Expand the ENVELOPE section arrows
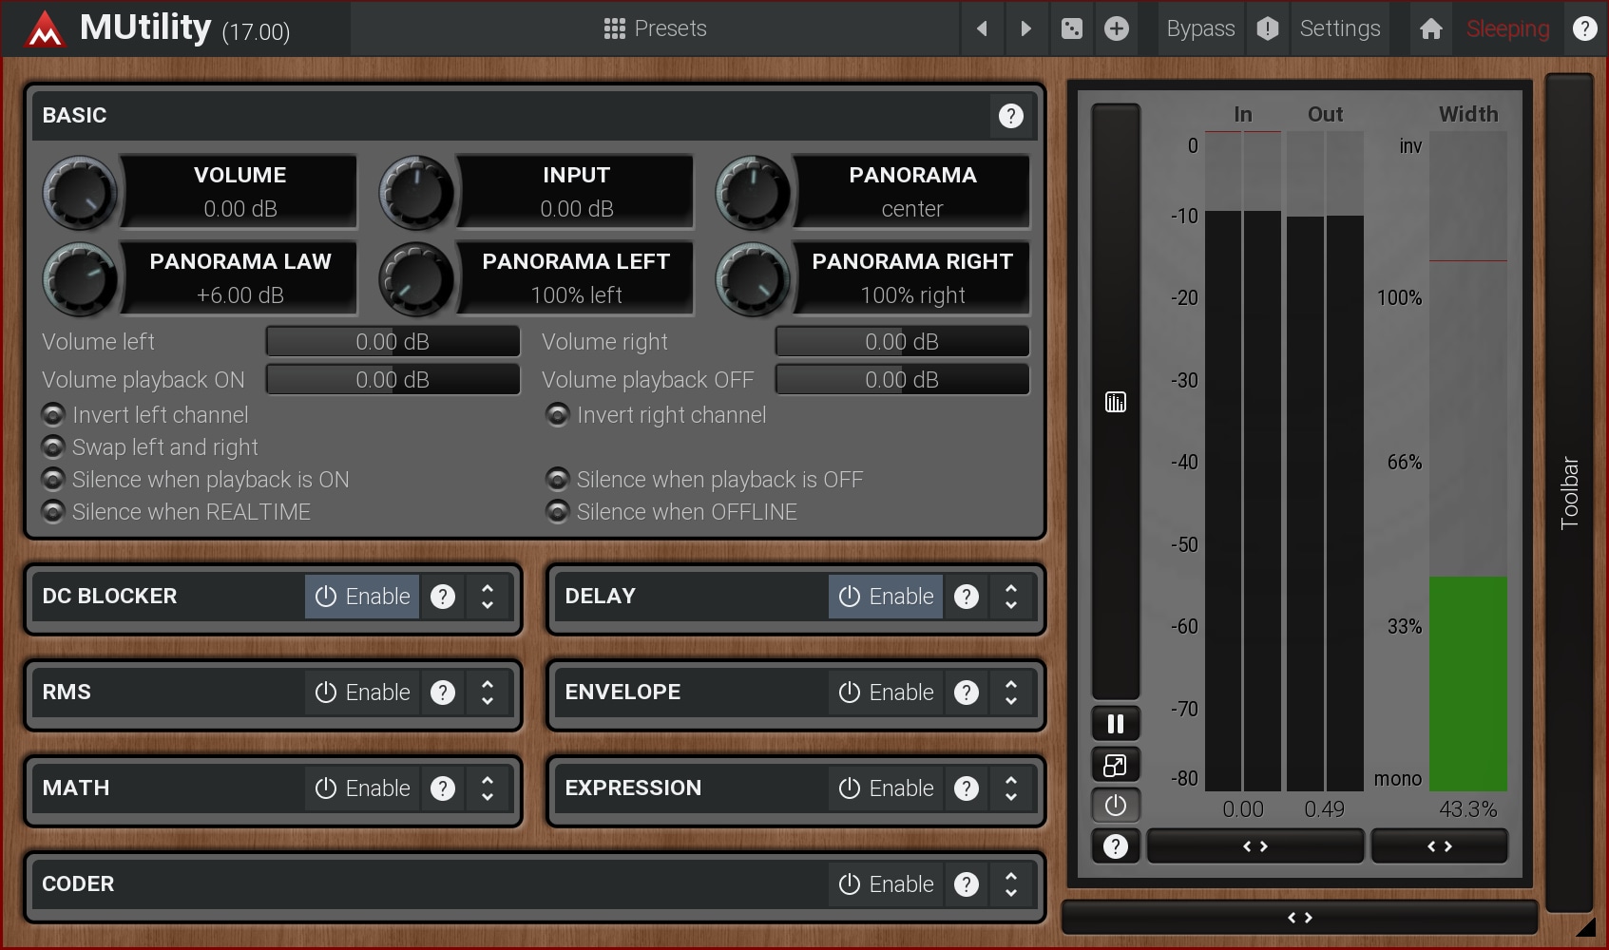Screen dimensions: 1609x950 click(1010, 693)
